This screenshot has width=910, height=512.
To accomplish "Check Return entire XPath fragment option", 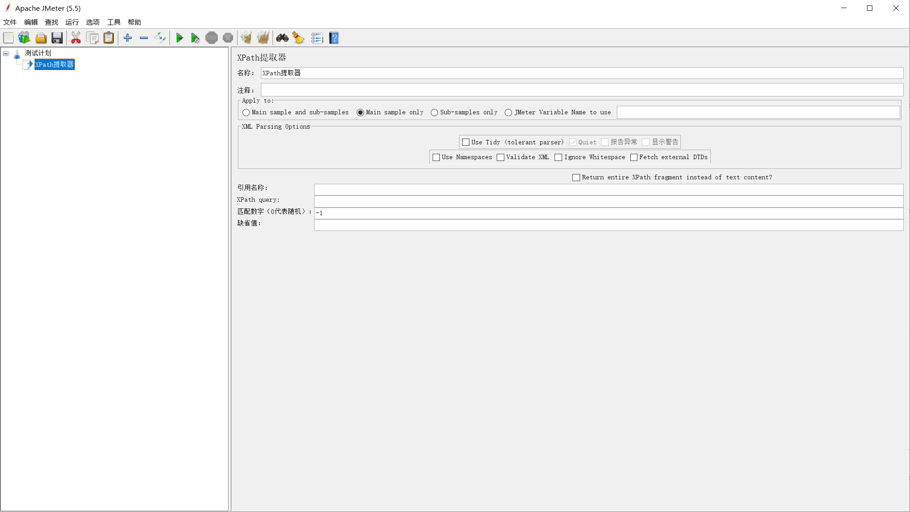I will tap(576, 177).
